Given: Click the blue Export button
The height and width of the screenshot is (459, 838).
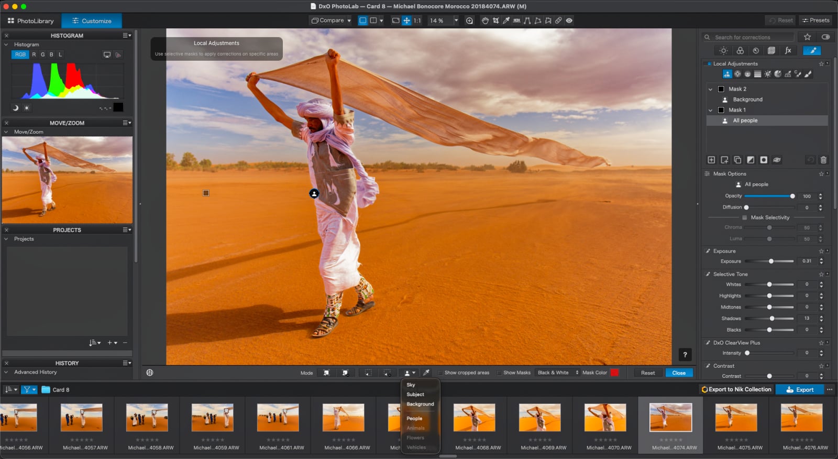Looking at the screenshot, I should 800,389.
